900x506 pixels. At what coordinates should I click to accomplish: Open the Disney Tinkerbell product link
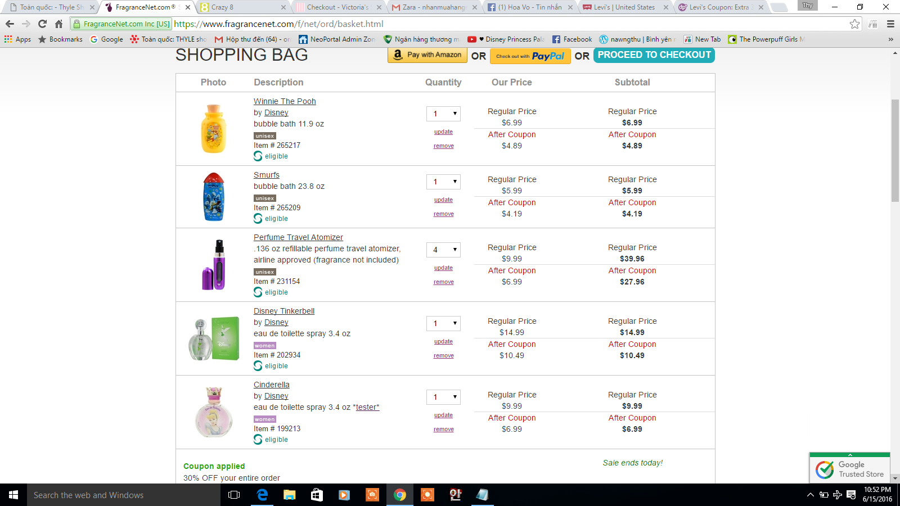[x=283, y=311]
